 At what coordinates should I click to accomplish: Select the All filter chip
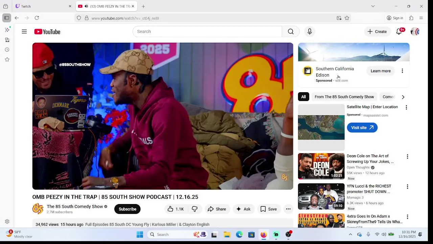tap(303, 97)
